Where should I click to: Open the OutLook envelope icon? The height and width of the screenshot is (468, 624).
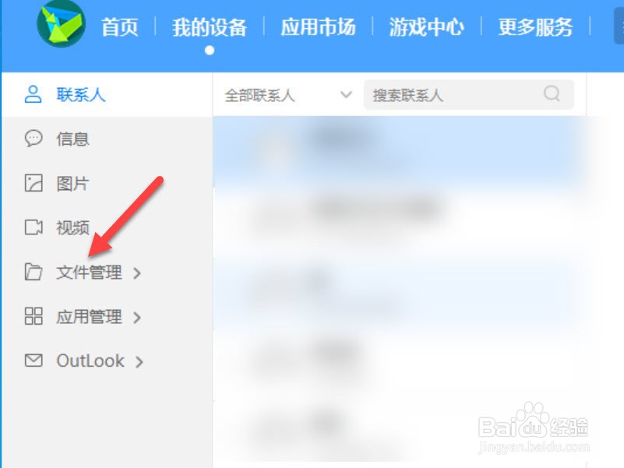33,361
